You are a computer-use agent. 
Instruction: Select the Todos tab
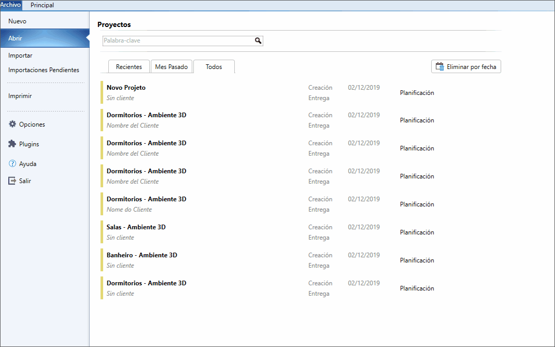214,66
